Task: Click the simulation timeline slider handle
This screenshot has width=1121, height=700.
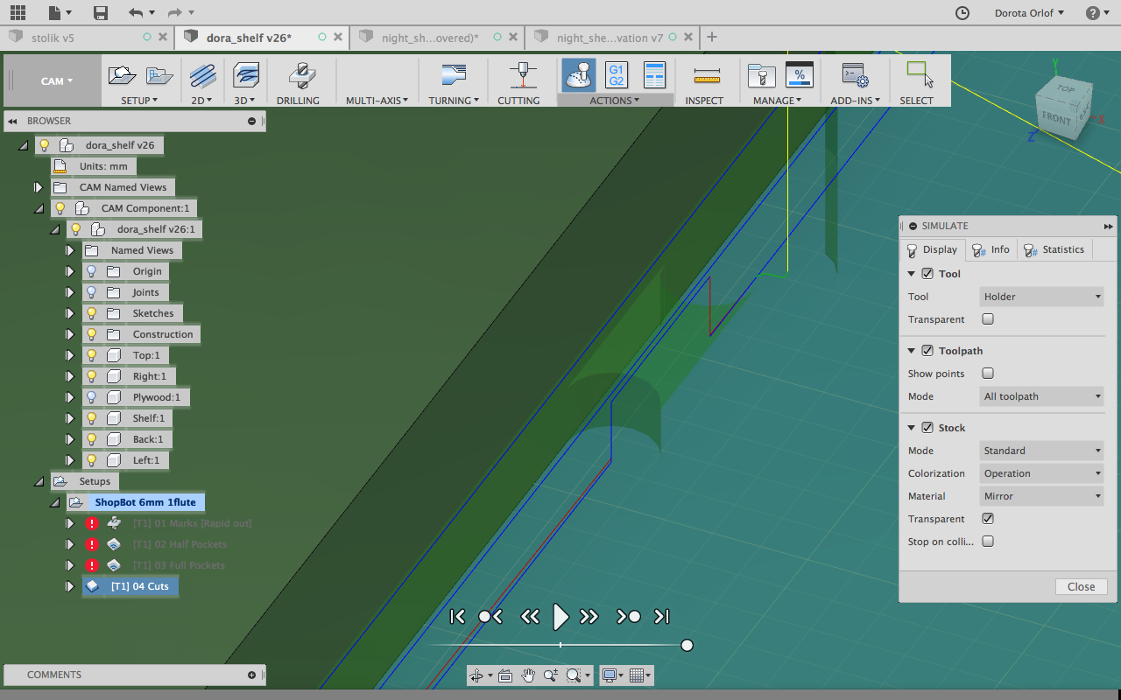Action: (x=687, y=646)
